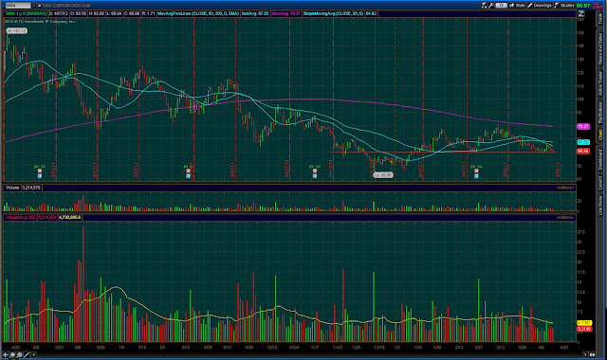Viewport: 607px width, 360px height.
Task: Select the pan tool icon
Action: [x=12, y=354]
